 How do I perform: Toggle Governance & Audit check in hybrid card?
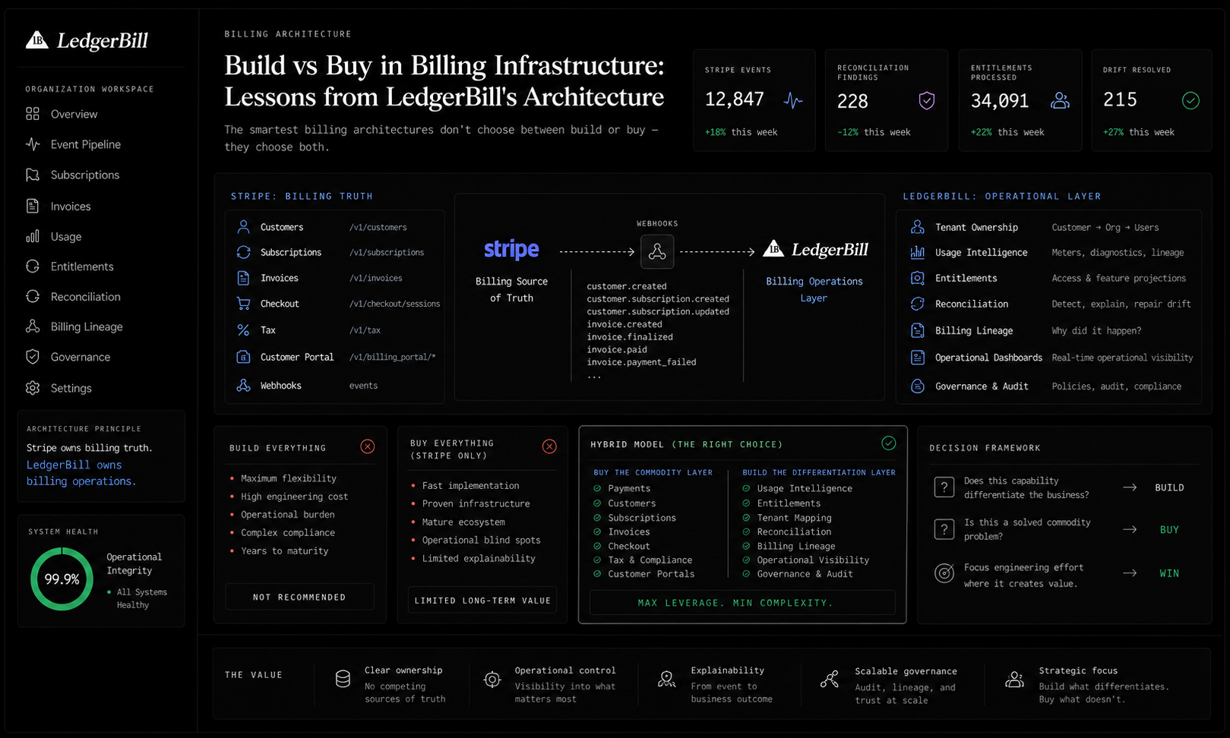[746, 574]
